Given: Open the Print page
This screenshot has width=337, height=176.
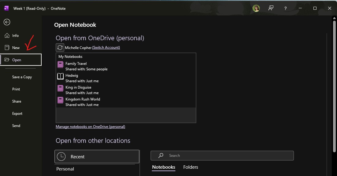Looking at the screenshot, I should tap(16, 89).
